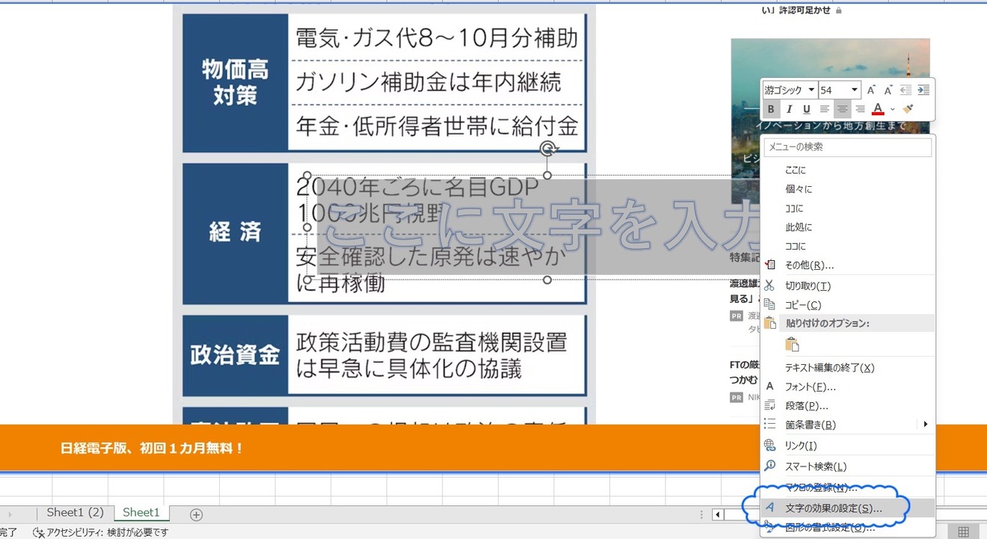Increase indent level icon
The height and width of the screenshot is (539, 987).
click(923, 90)
